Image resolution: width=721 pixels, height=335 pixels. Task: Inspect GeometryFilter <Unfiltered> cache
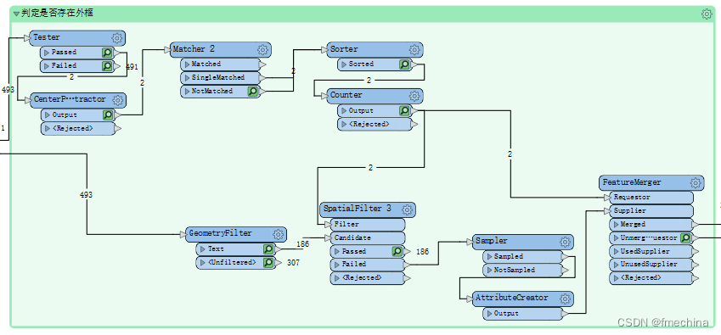[268, 263]
